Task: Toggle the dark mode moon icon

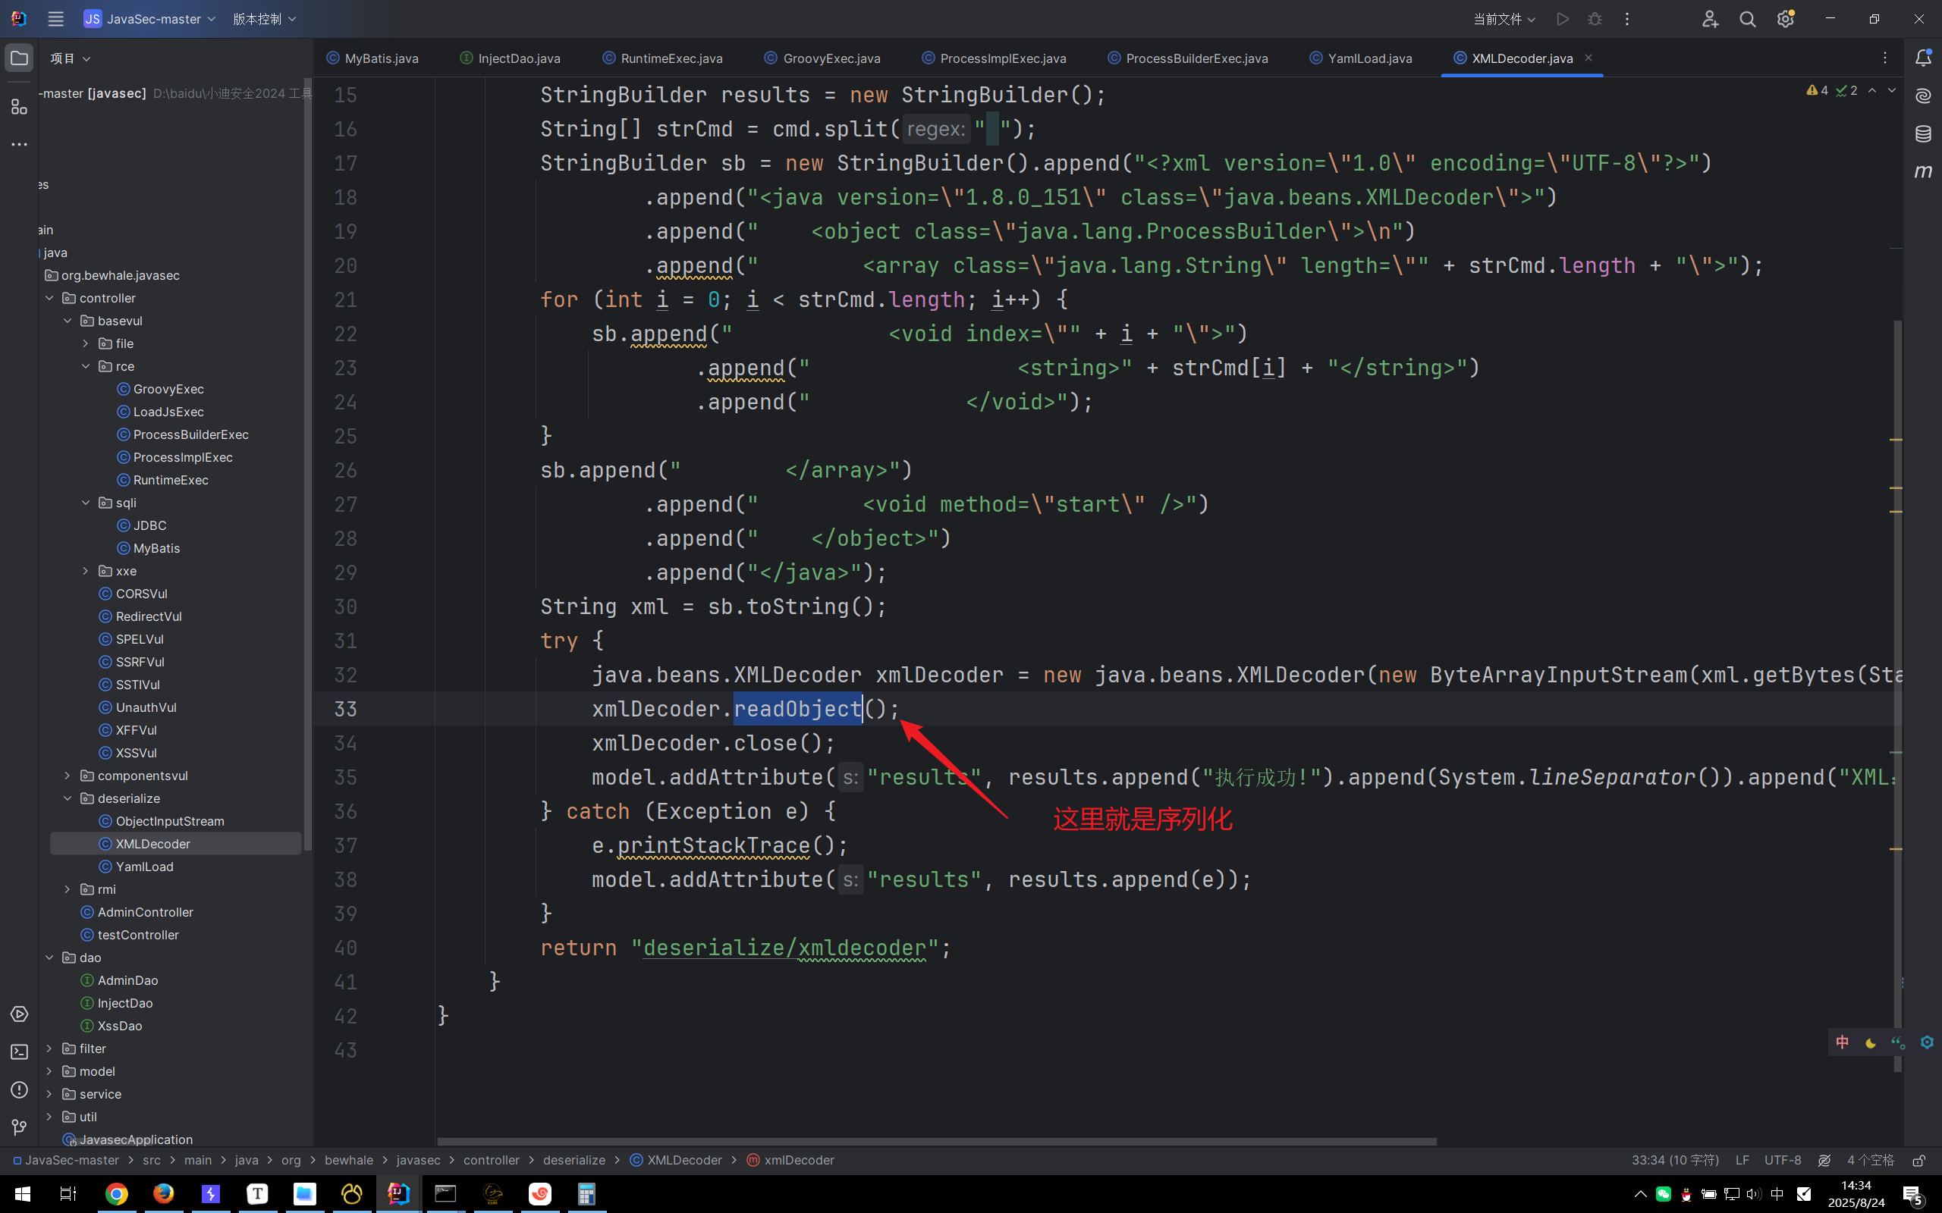Action: 1871,1042
